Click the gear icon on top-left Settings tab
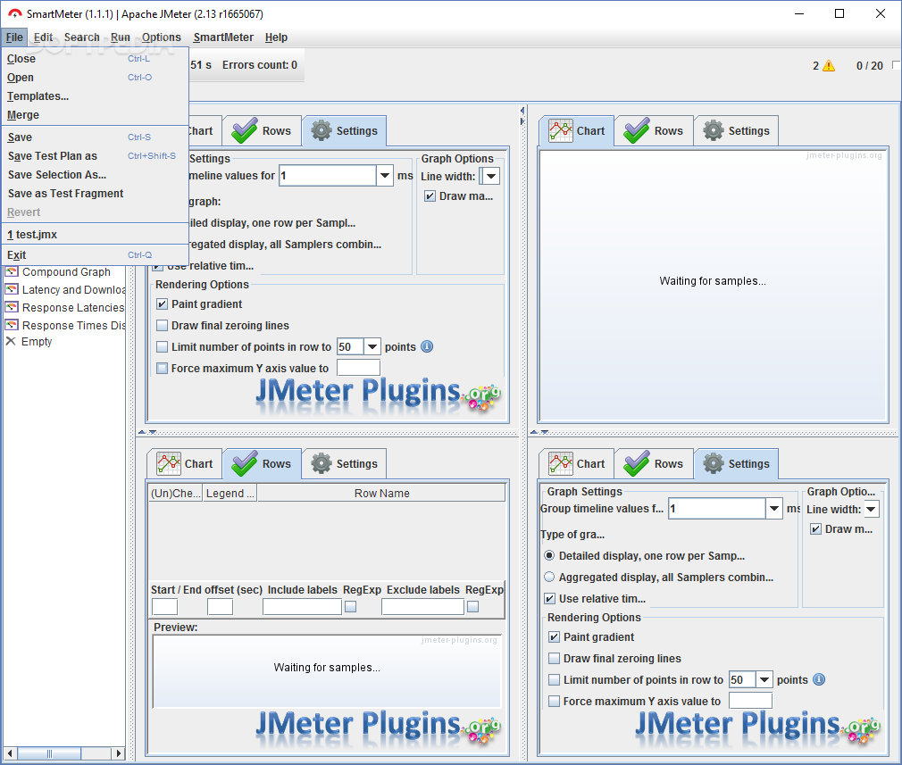This screenshot has width=902, height=765. [322, 130]
